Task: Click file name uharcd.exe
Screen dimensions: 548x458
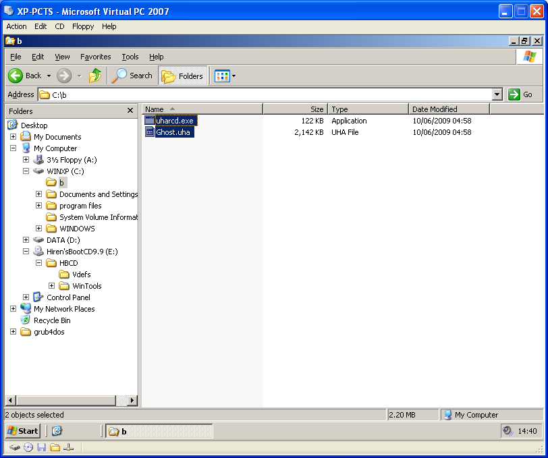Action: click(x=176, y=121)
